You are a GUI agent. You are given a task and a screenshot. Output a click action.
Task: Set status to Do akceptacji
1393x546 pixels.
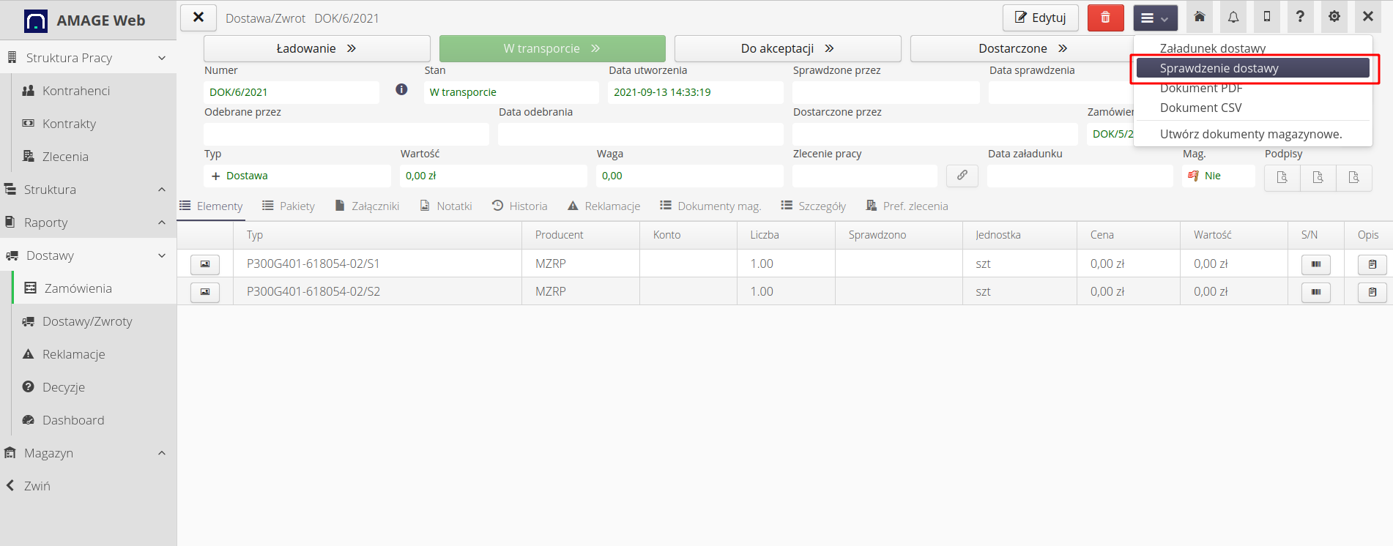[x=787, y=48]
